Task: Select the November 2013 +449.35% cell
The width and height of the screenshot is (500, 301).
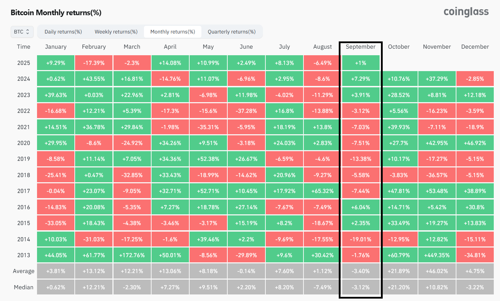Action: pos(437,255)
